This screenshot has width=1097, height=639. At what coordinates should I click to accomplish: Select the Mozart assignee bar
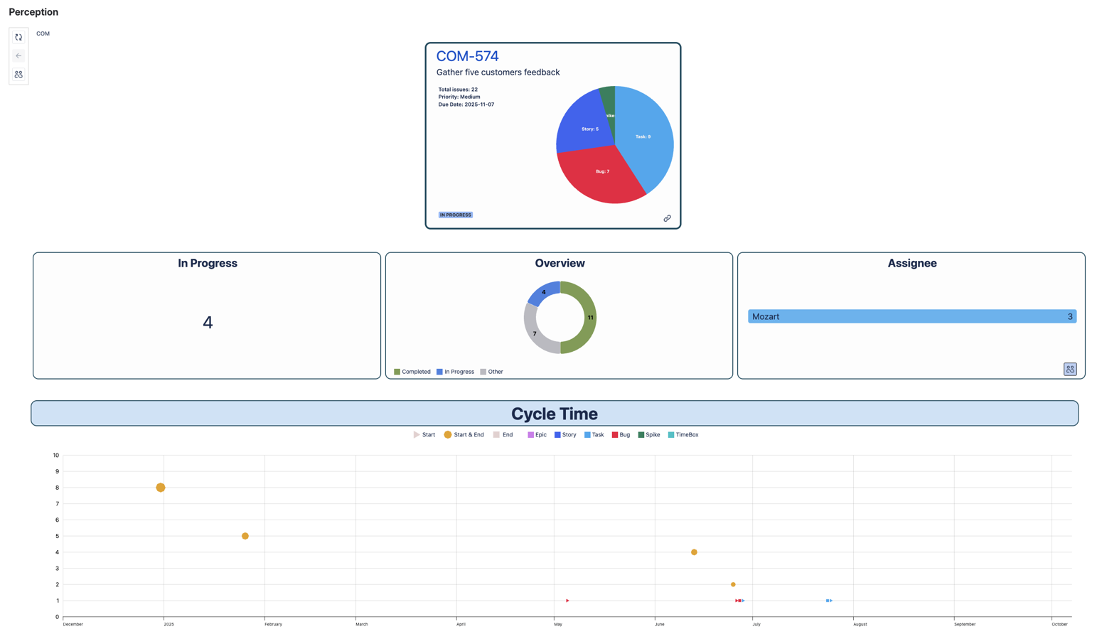(x=912, y=316)
